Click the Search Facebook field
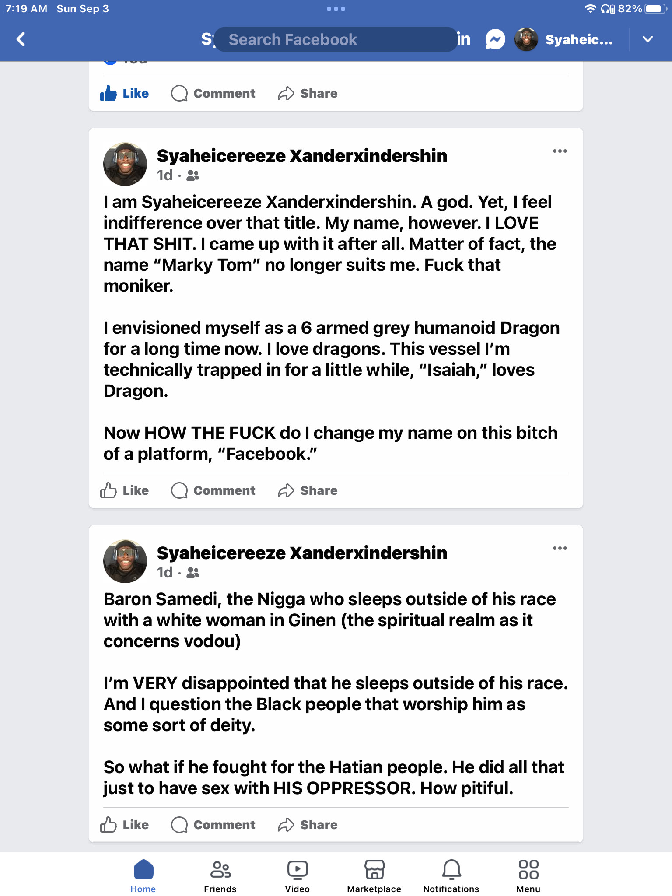Screen dimensions: 672x896 point(336,40)
